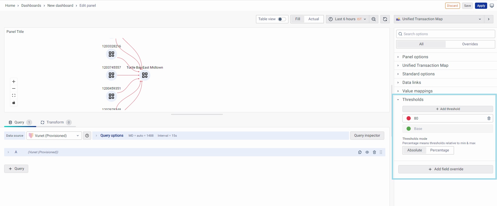The width and height of the screenshot is (497, 206).
Task: Delete query A using the trash icon
Action: (374, 152)
